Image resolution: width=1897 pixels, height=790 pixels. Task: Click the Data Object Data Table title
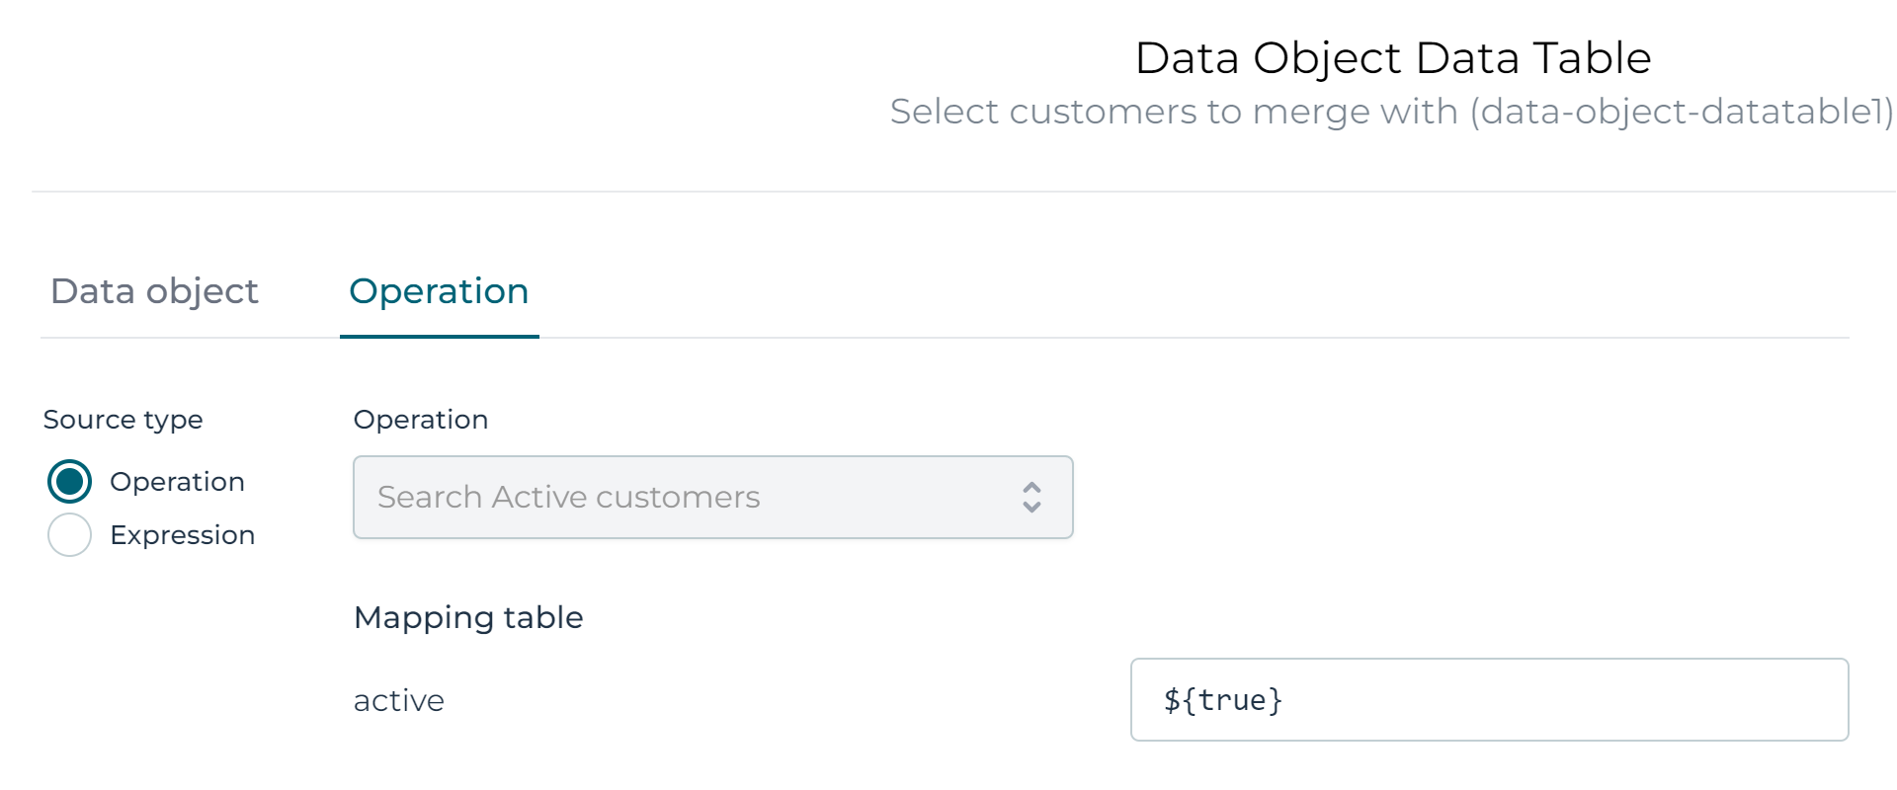(x=1393, y=57)
